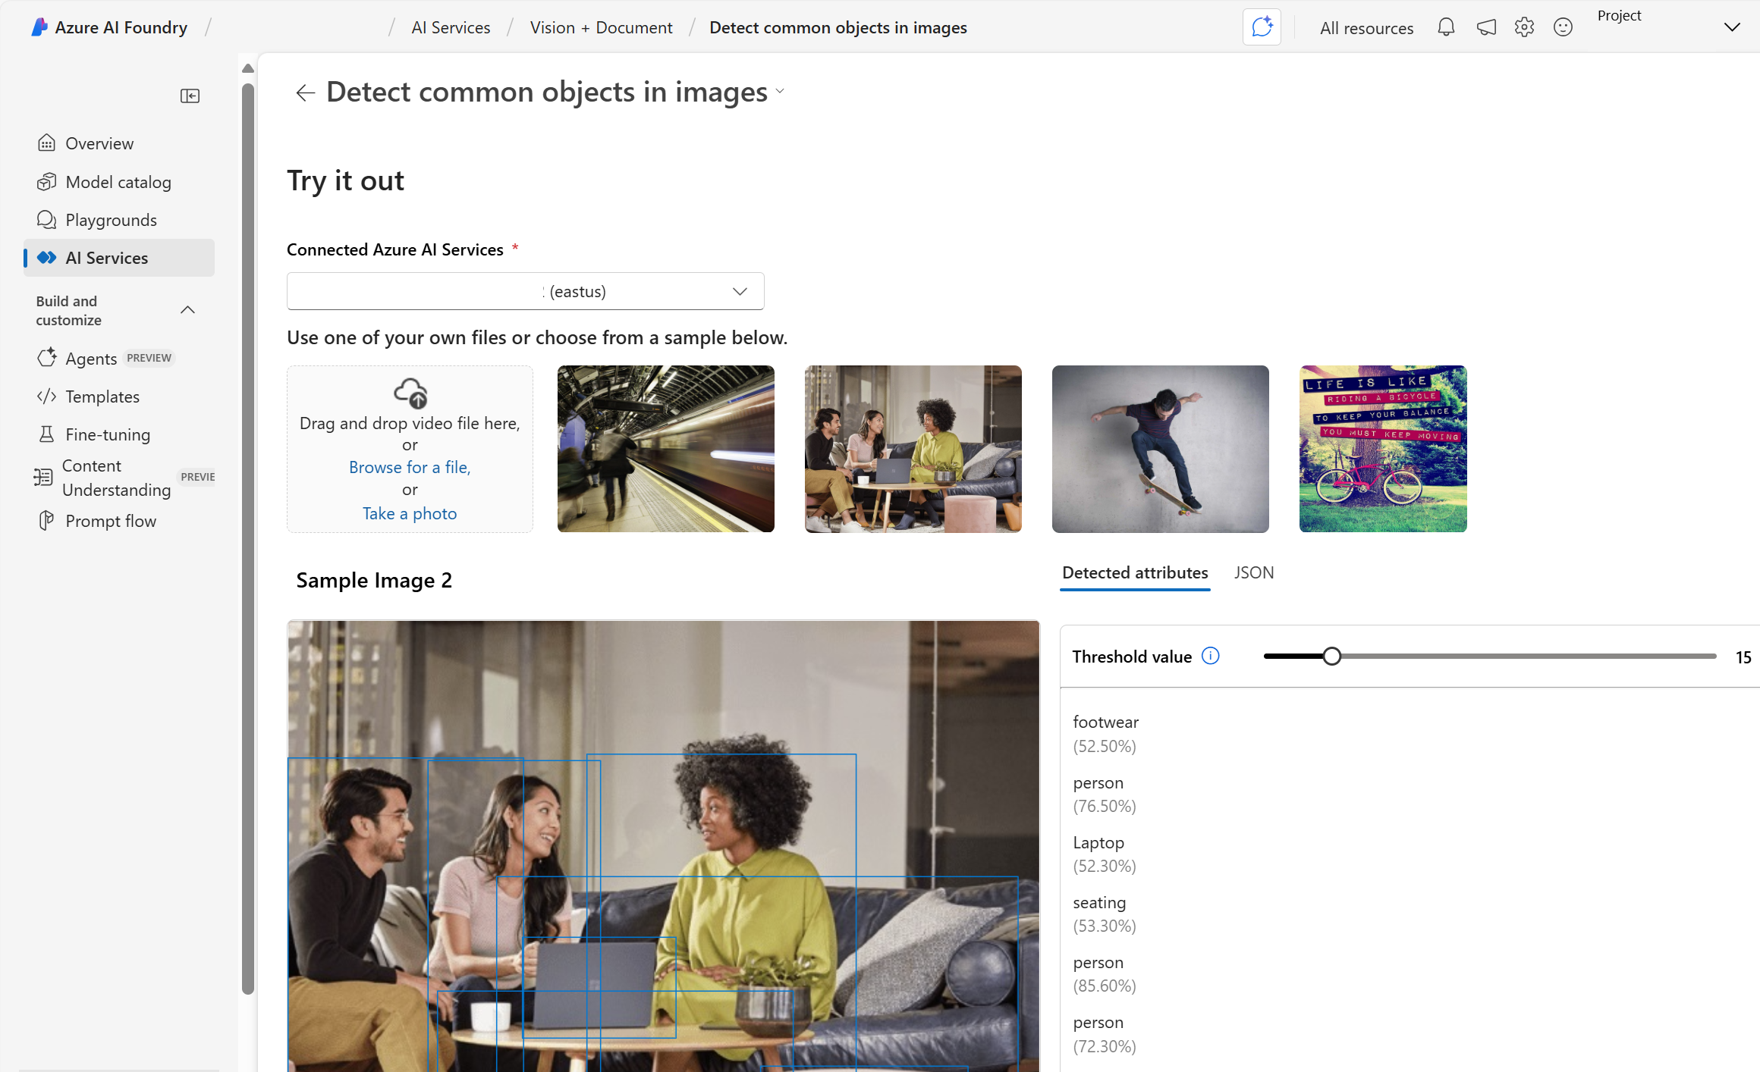
Task: Click the person (72.30%) result
Action: pos(1104,1034)
